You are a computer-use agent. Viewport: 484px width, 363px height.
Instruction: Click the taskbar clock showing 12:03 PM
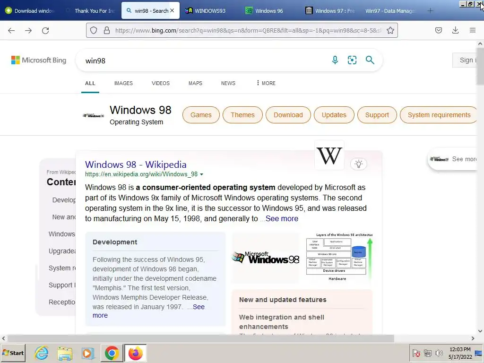click(460, 353)
